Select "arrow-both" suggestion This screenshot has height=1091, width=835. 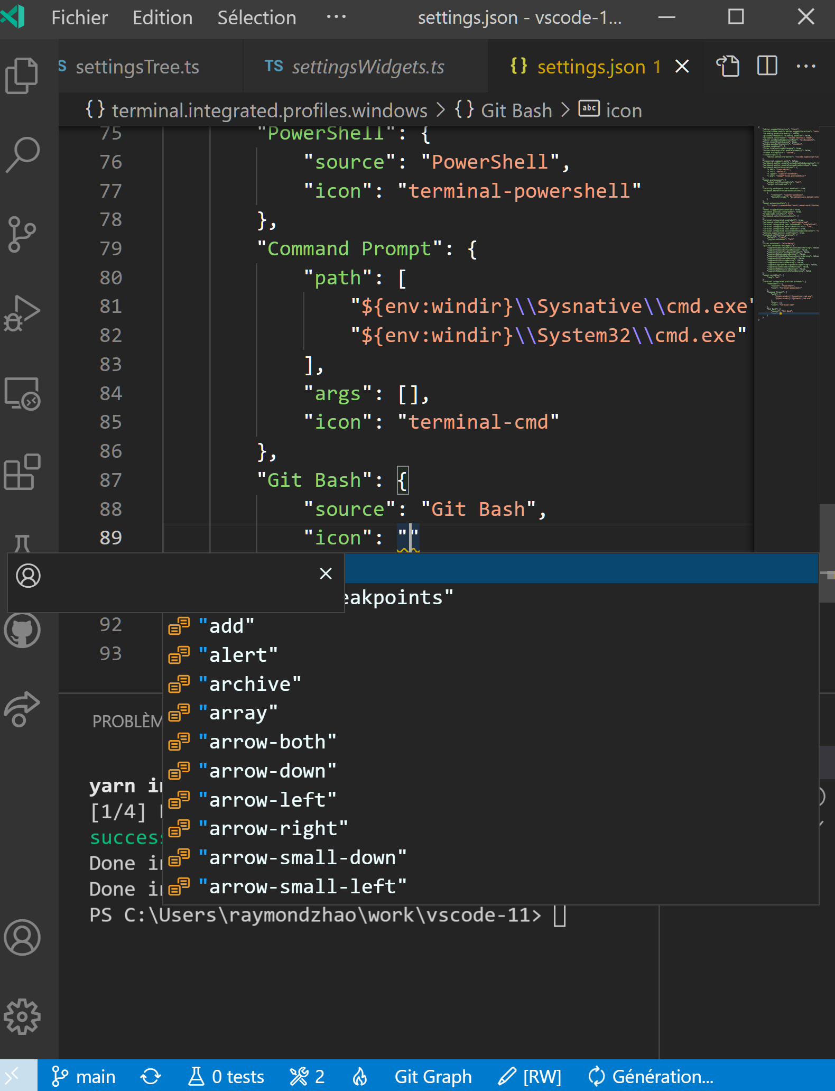(x=490, y=742)
